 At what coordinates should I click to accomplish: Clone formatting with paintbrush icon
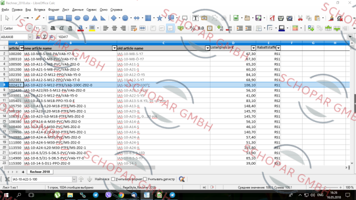(331, 18)
